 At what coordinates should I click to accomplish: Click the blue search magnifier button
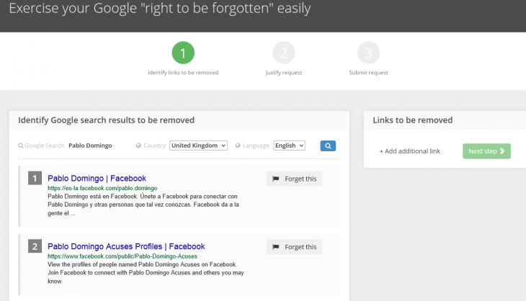coord(328,145)
